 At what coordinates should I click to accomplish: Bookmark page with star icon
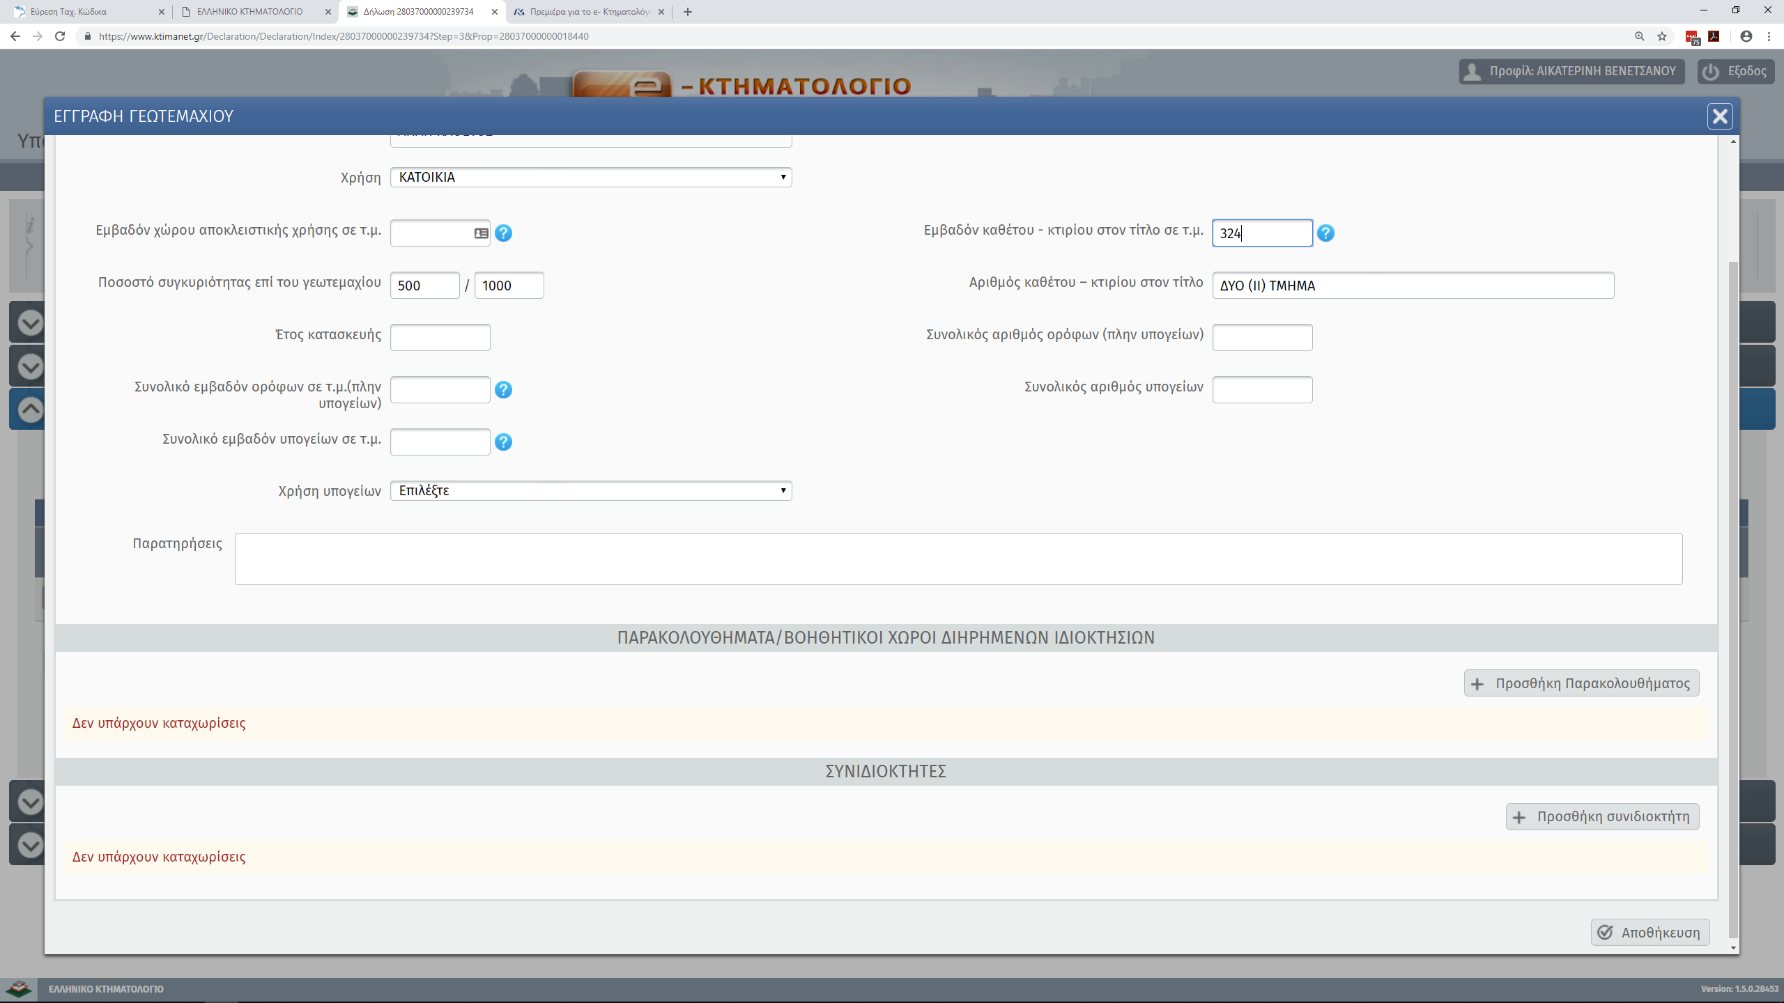point(1662,36)
